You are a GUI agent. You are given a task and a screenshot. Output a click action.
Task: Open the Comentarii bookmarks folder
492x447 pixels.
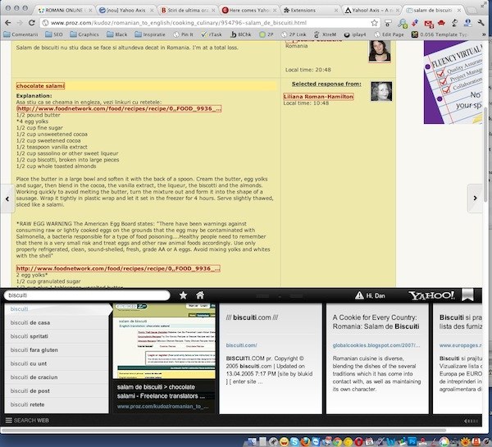20,34
